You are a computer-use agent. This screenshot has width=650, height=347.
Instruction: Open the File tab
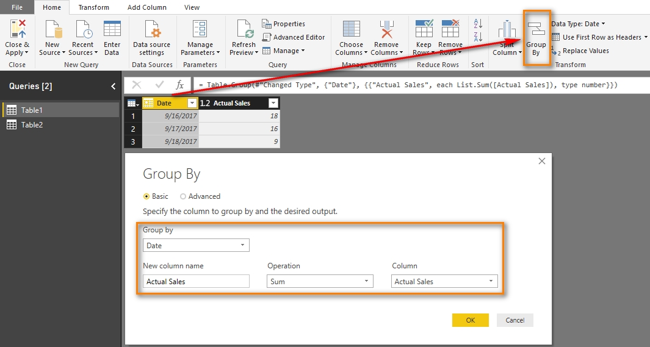click(17, 7)
